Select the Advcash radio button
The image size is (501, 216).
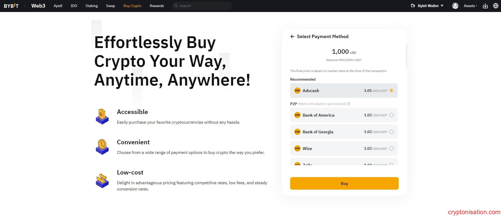point(391,91)
